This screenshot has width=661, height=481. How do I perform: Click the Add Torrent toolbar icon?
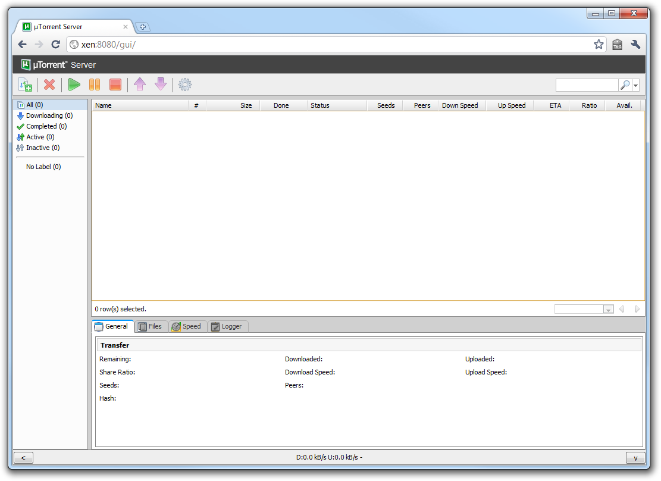coord(25,85)
